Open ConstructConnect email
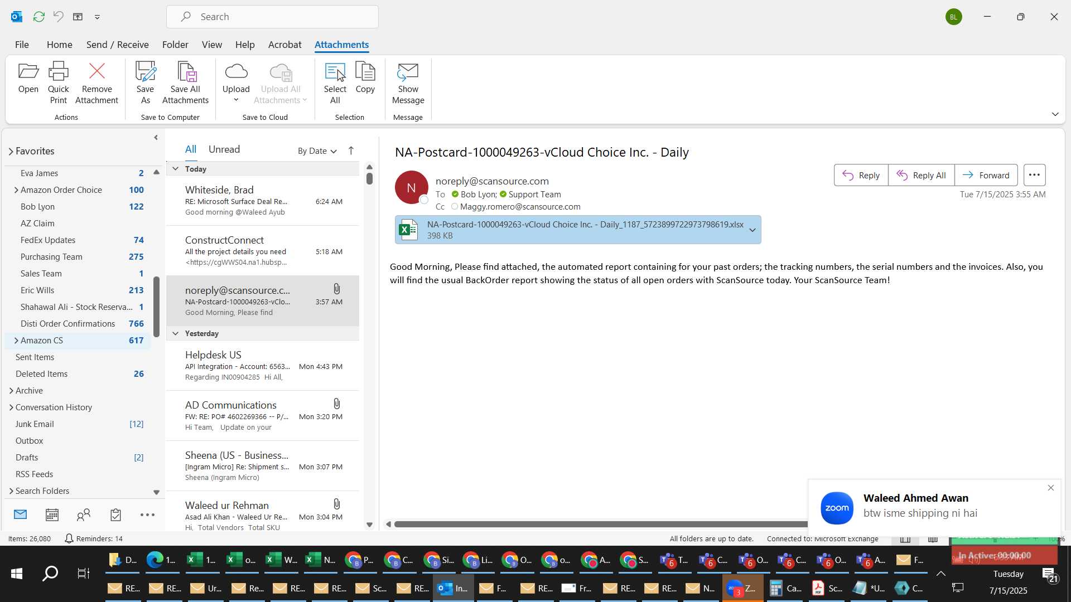This screenshot has height=602, width=1071. point(263,251)
